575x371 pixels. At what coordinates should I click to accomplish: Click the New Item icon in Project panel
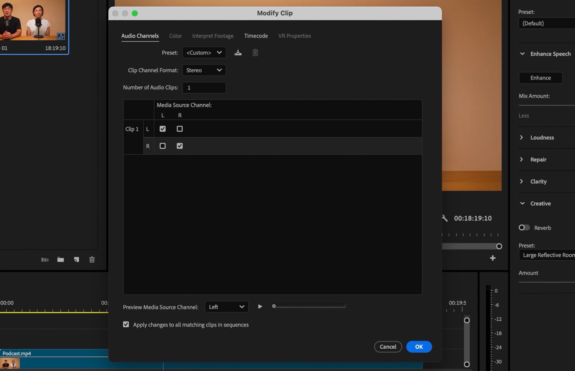coord(76,259)
